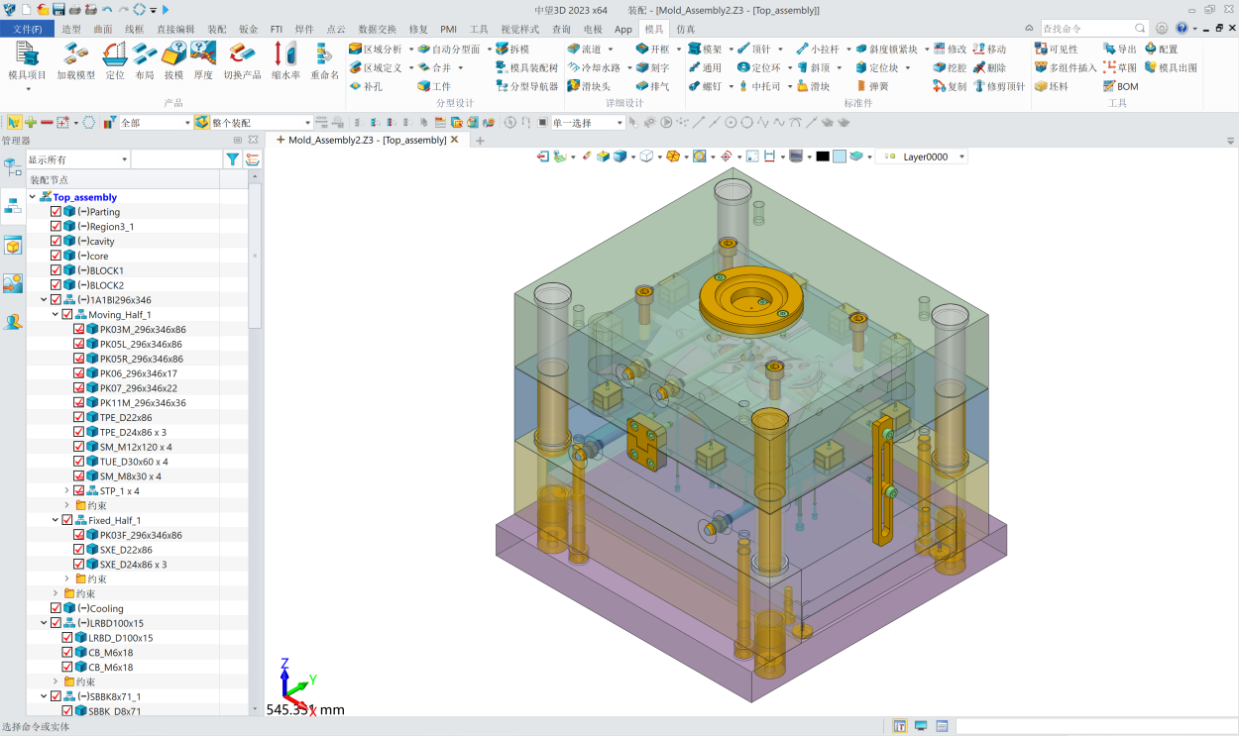Toggle the PK03M_296x346x86 checkbox
This screenshot has width=1239, height=736.
(79, 329)
